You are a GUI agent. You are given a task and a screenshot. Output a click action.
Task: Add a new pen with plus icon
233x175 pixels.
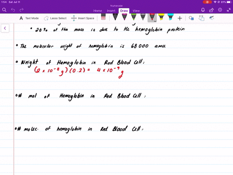tap(180, 18)
